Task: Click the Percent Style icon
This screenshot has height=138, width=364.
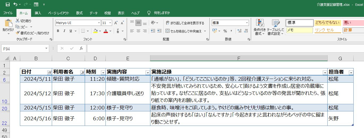Action: pyautogui.click(x=225, y=31)
